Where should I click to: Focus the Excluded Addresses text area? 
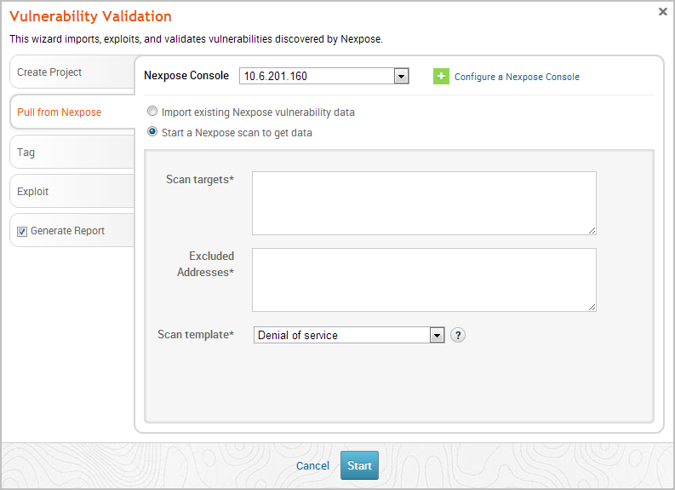424,280
